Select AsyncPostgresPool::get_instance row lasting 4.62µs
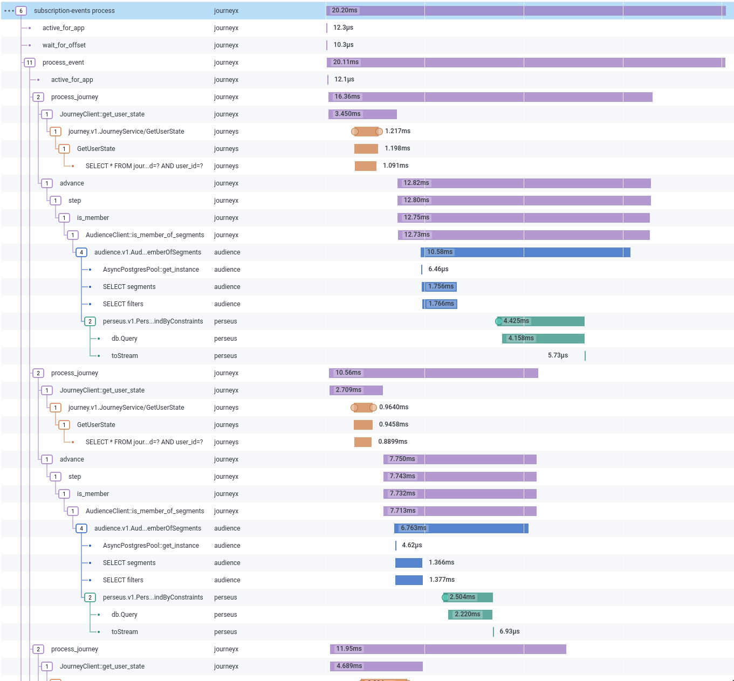 point(367,546)
